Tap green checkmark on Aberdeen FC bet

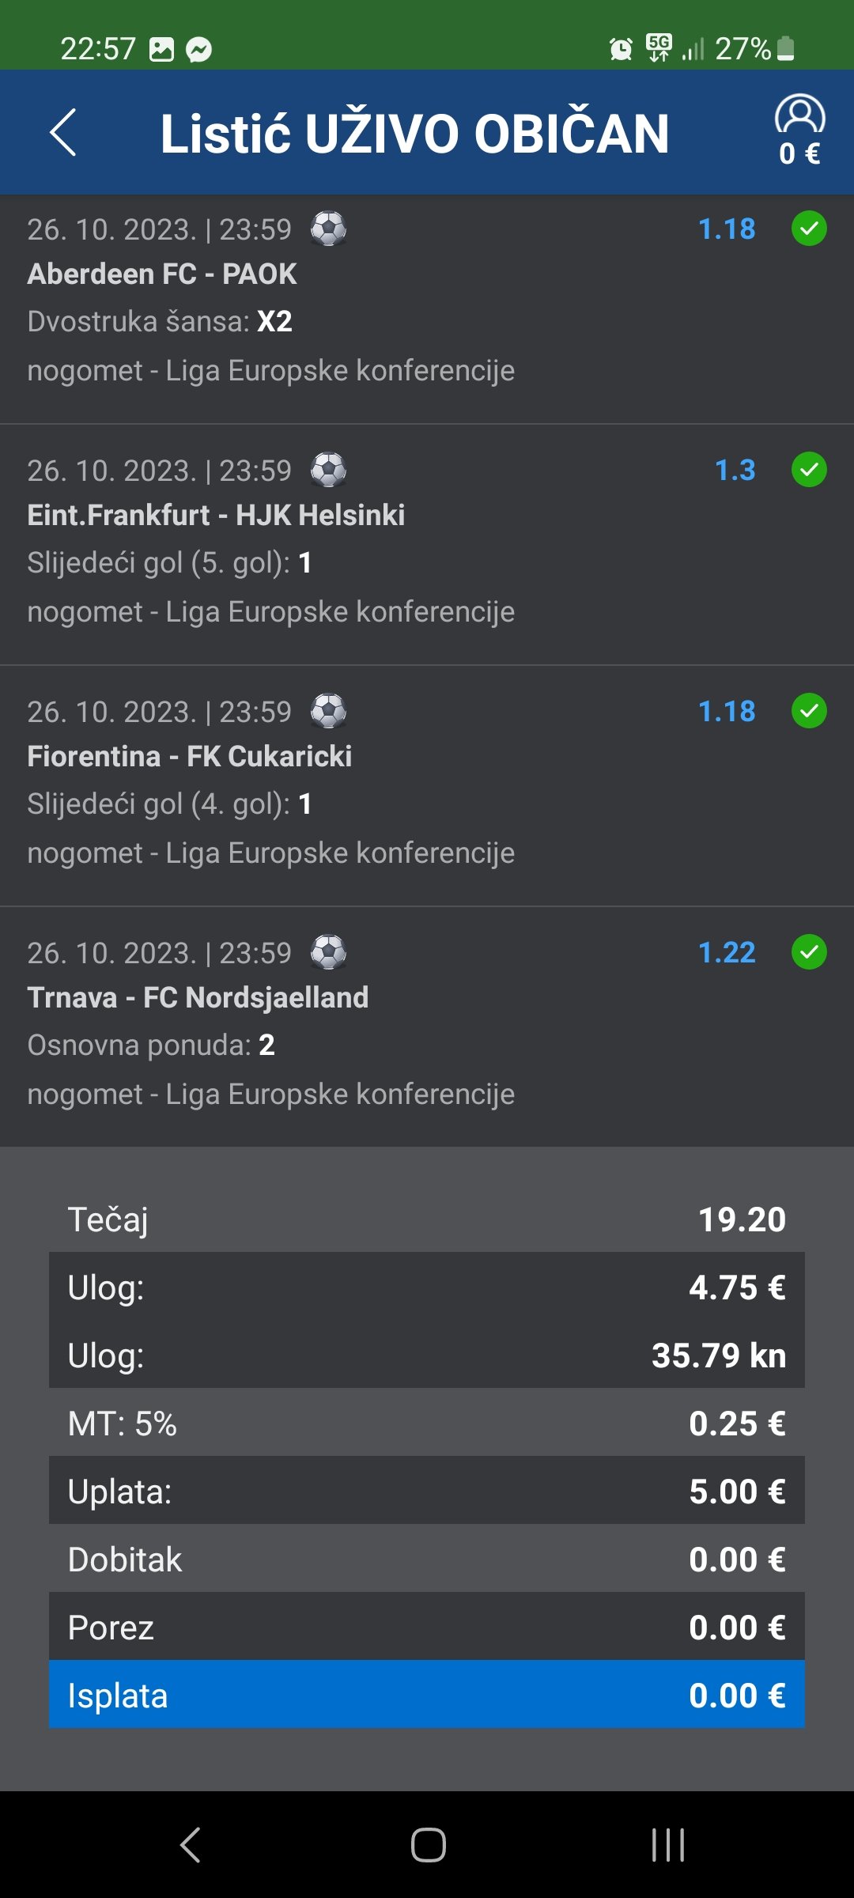pos(809,229)
